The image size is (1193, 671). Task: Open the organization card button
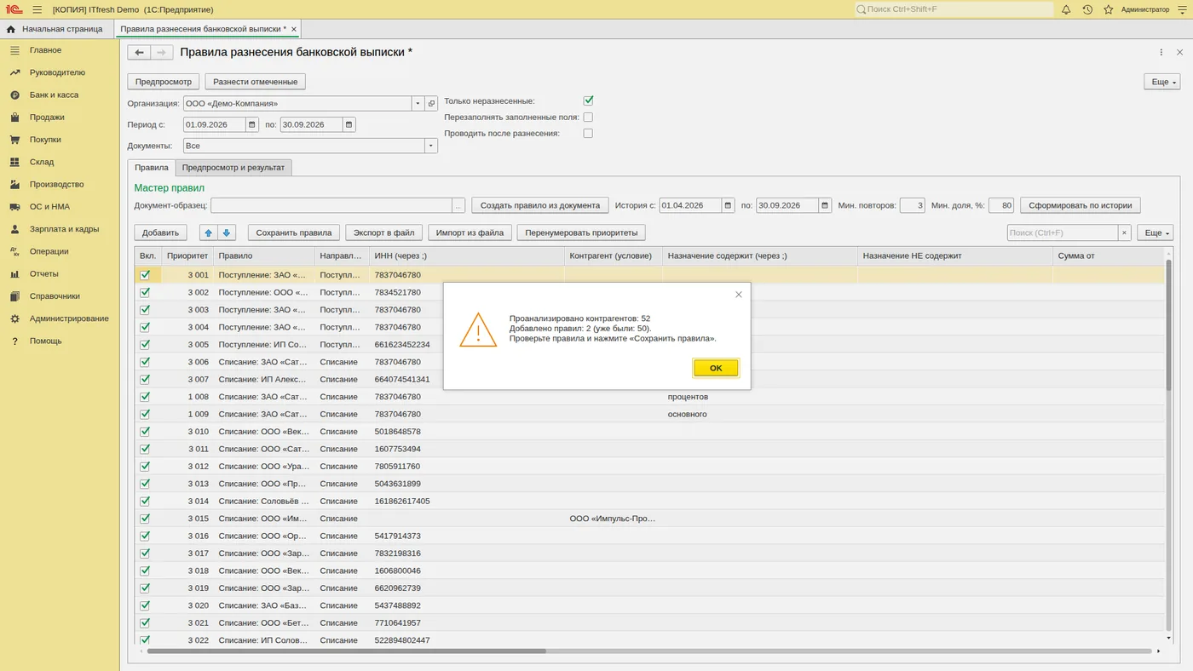point(432,103)
